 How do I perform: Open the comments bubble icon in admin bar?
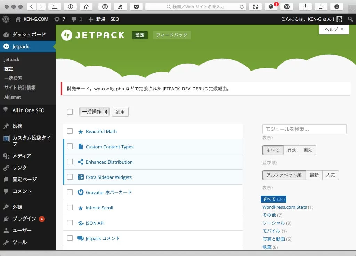click(x=74, y=19)
